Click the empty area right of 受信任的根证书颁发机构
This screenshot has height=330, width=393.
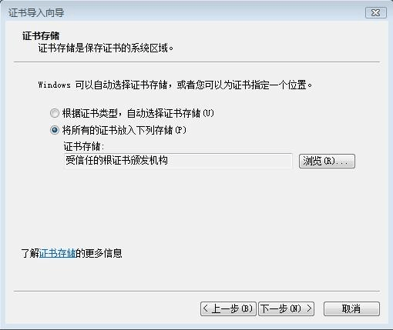(x=230, y=161)
